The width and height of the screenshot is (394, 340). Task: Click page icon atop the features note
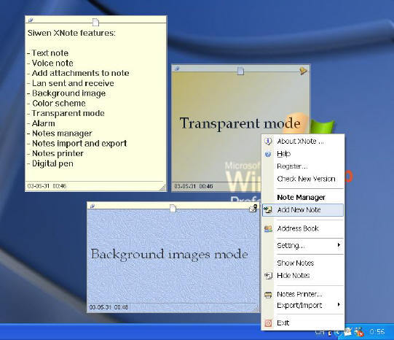(x=95, y=22)
